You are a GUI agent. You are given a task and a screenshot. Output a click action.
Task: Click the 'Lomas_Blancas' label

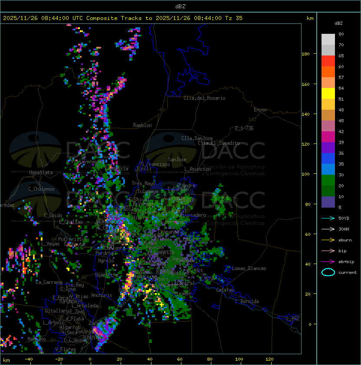[249, 268]
